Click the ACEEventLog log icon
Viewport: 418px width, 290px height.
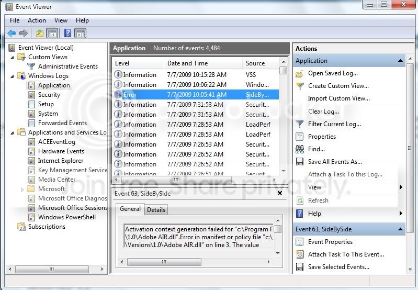coord(31,142)
